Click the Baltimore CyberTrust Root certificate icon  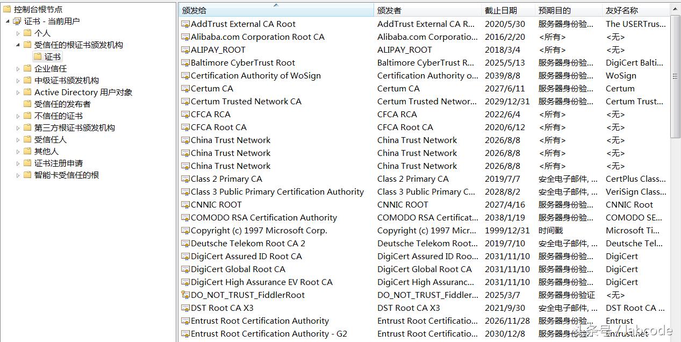pos(185,63)
